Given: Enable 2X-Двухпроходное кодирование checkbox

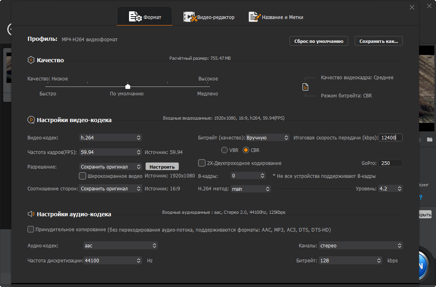Looking at the screenshot, I should tap(202, 163).
